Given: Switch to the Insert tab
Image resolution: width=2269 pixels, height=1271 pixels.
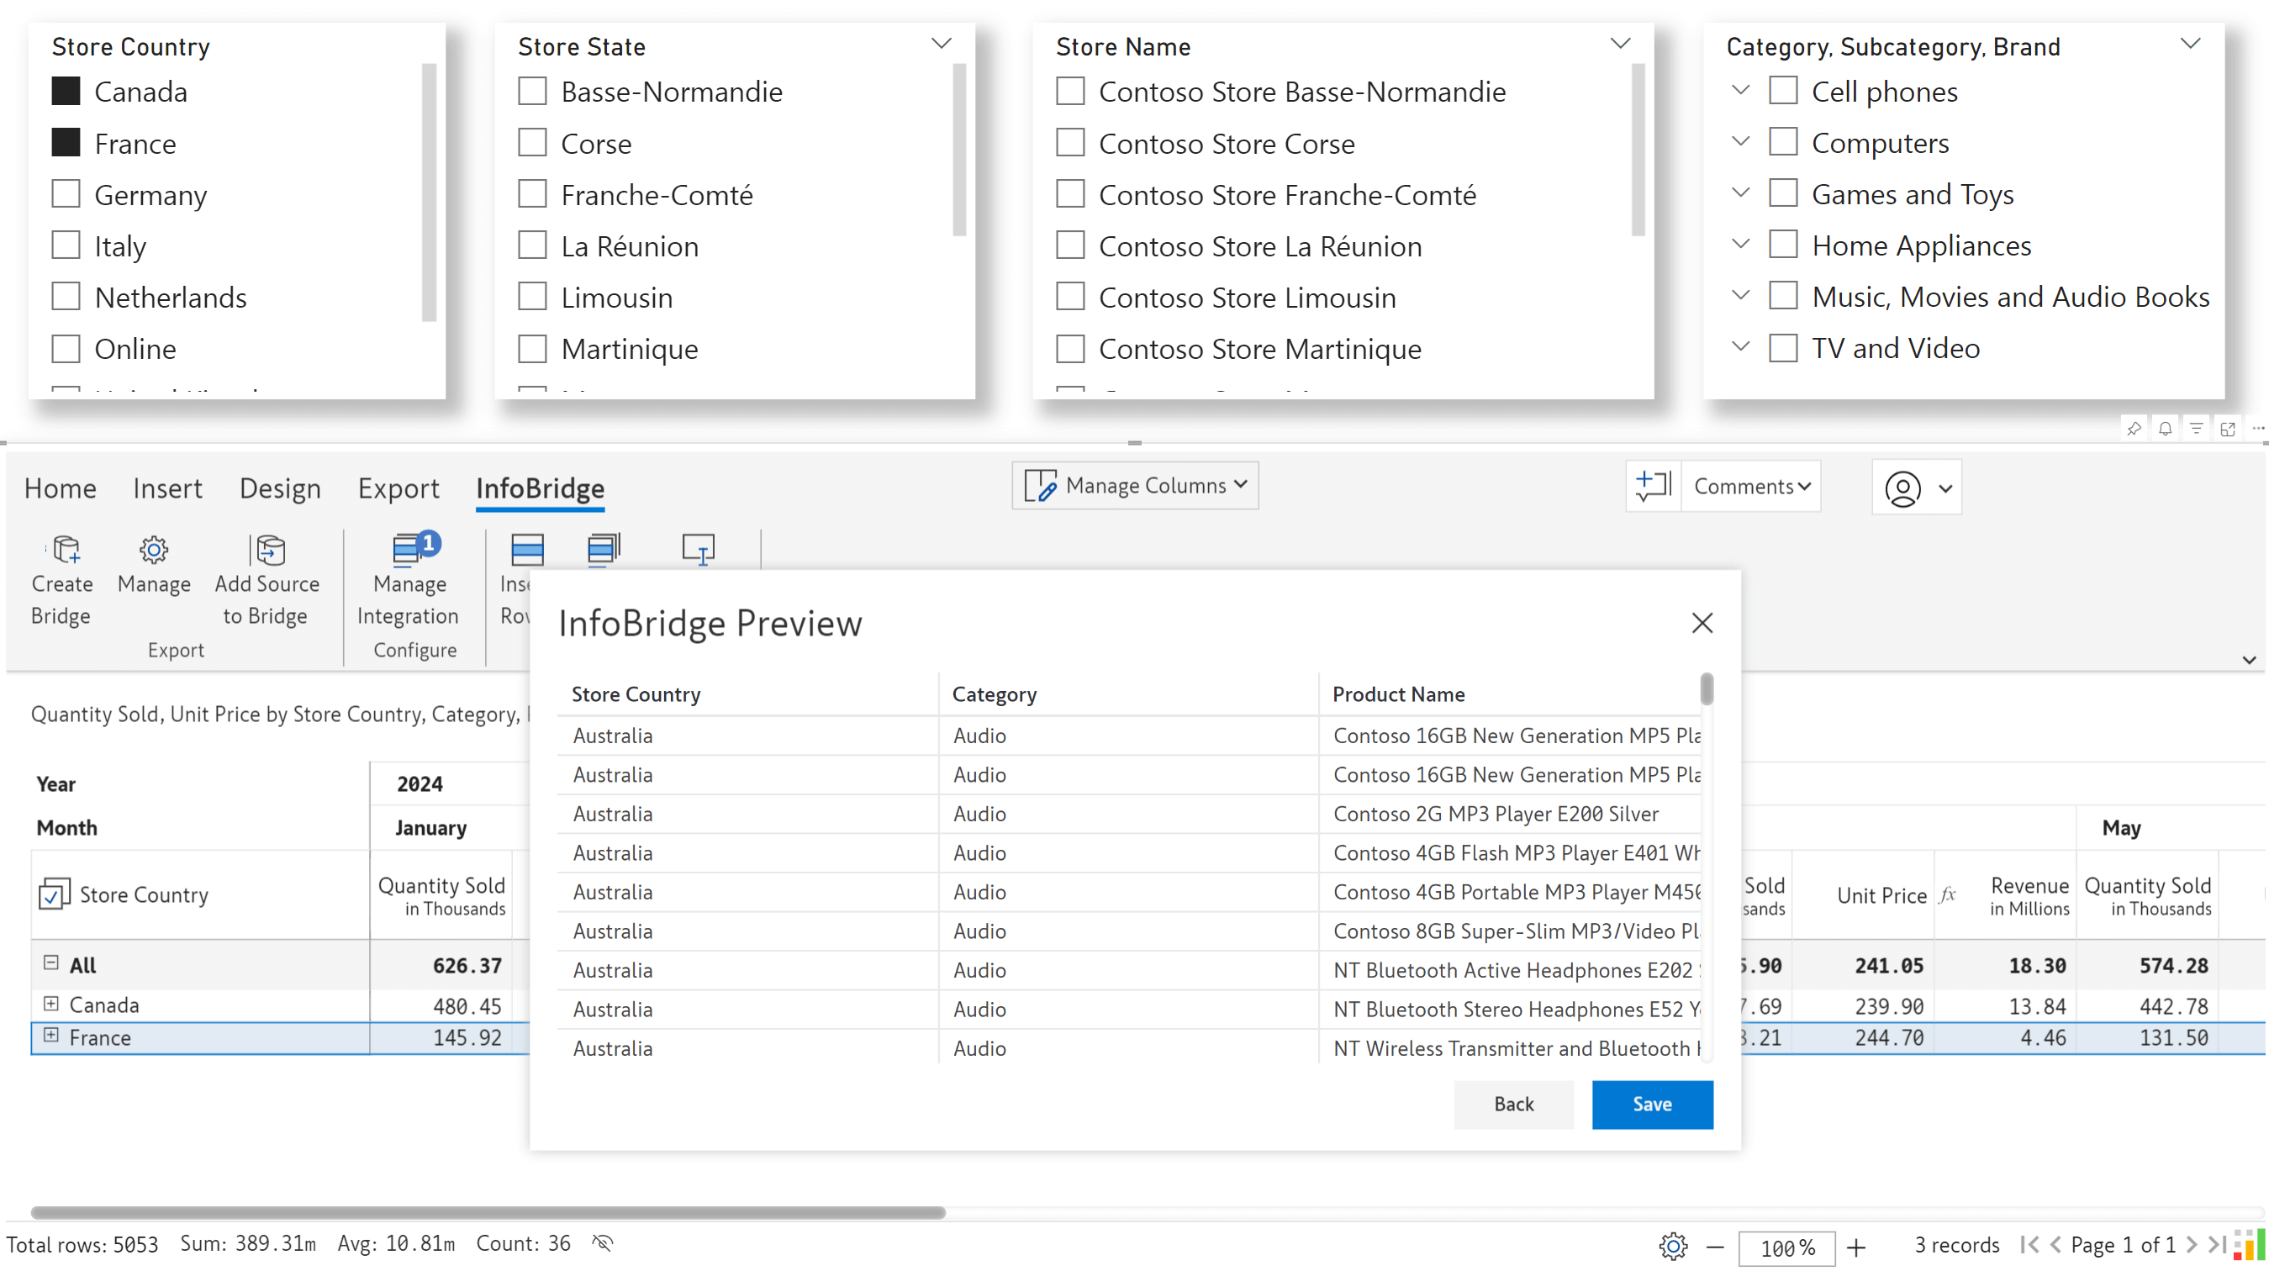Looking at the screenshot, I should [167, 488].
